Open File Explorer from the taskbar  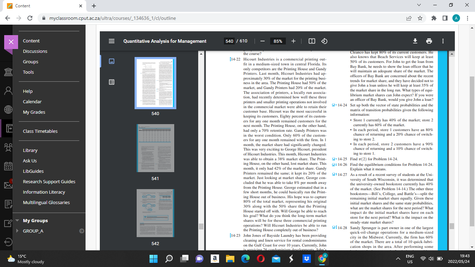(x=230, y=259)
